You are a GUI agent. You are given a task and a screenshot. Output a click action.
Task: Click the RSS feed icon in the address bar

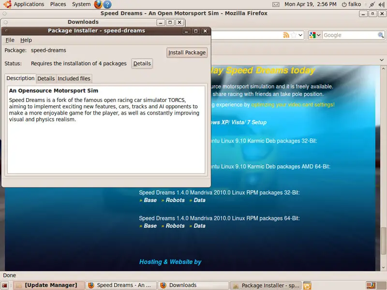(x=286, y=35)
